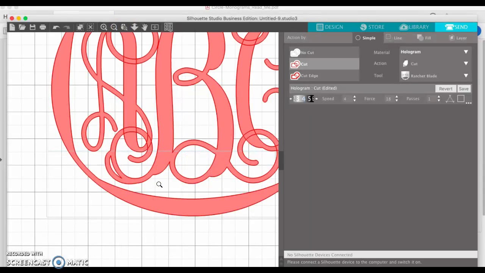Deselect all objects with toolbar icon
Image resolution: width=485 pixels, height=273 pixels.
coord(90,27)
